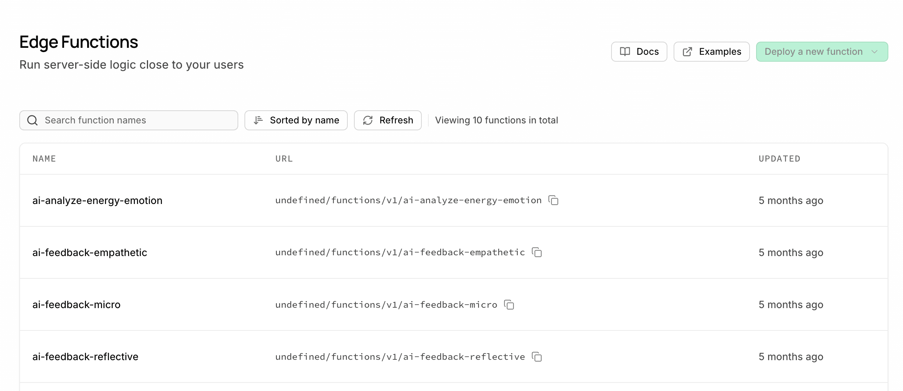Open the ai-feedback-reflective function

pos(85,357)
